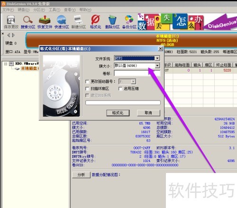Enable the 更改驱动器号 checkbox
Screen dimensions: 237x208
pos(87,81)
